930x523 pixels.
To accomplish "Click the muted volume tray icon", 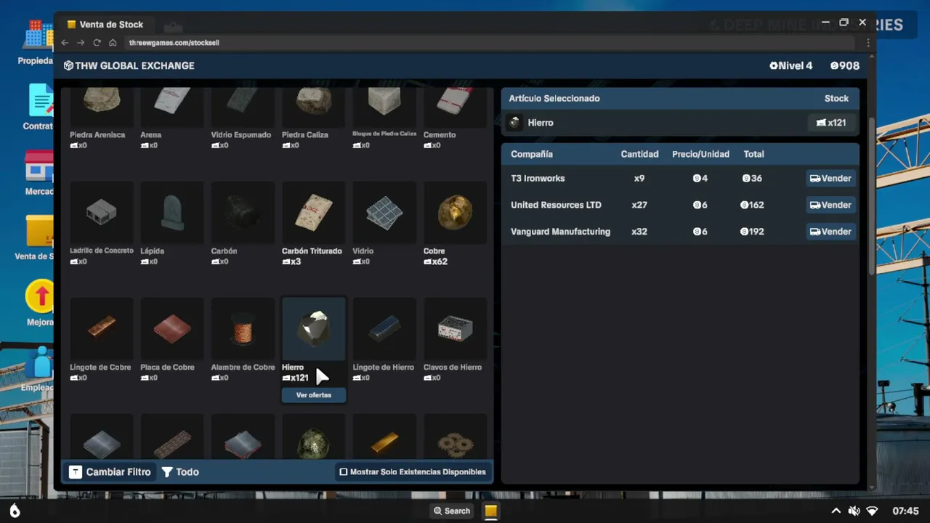I will point(854,511).
